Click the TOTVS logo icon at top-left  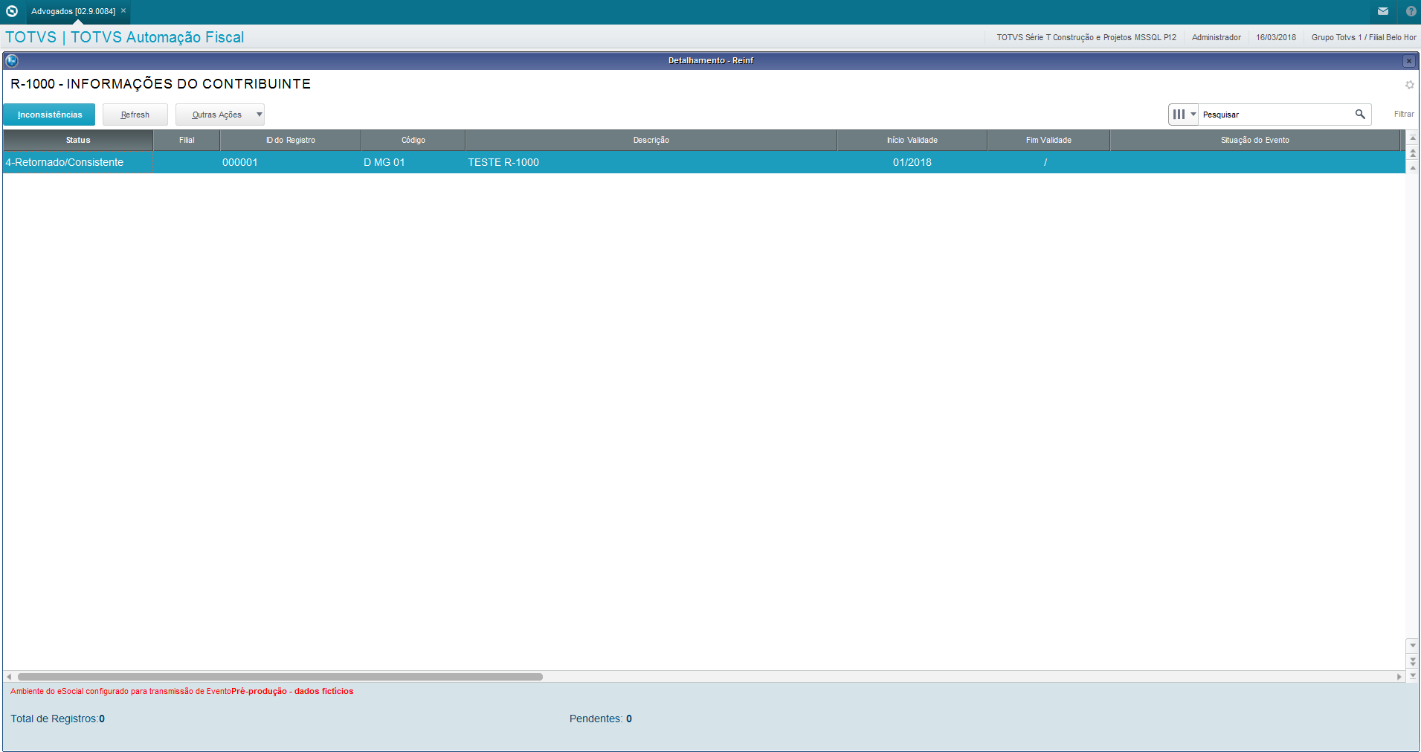[12, 11]
